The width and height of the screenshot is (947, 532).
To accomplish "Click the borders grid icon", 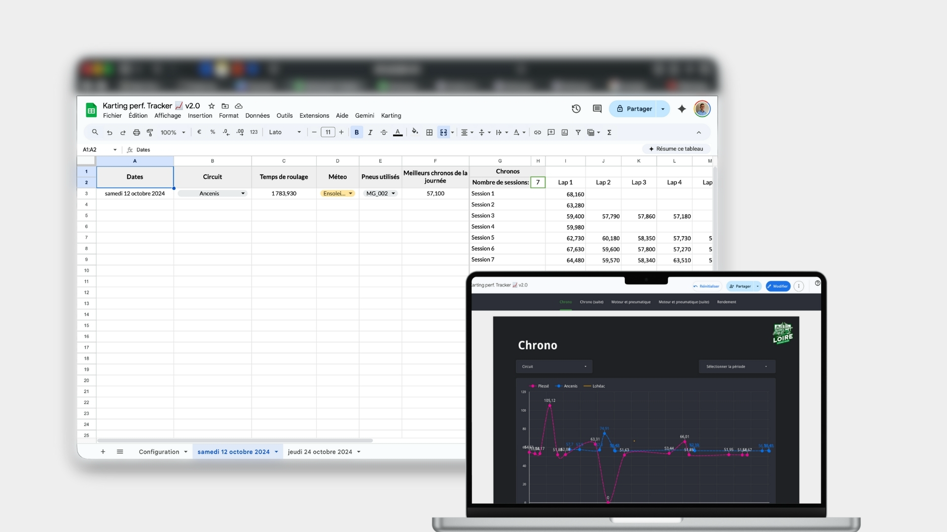I will pos(429,133).
